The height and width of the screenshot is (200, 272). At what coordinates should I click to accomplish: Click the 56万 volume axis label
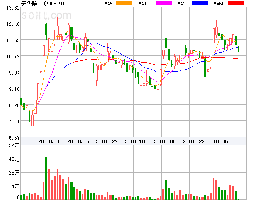pos(14,145)
